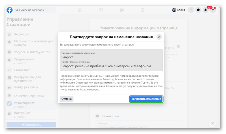Image resolution: width=226 pixels, height=134 pixels.
Task: Click the Facebook search field
Action: [35, 10]
